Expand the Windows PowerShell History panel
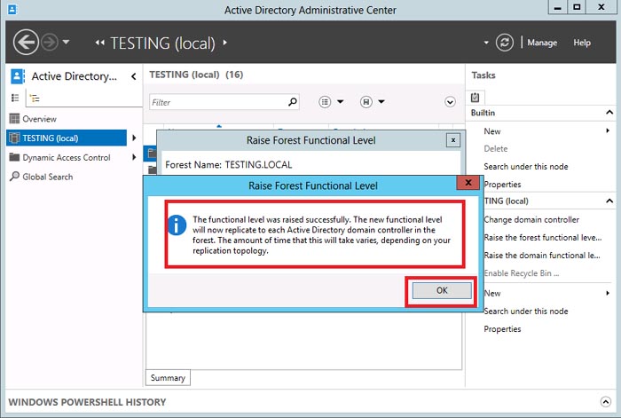 (605, 402)
